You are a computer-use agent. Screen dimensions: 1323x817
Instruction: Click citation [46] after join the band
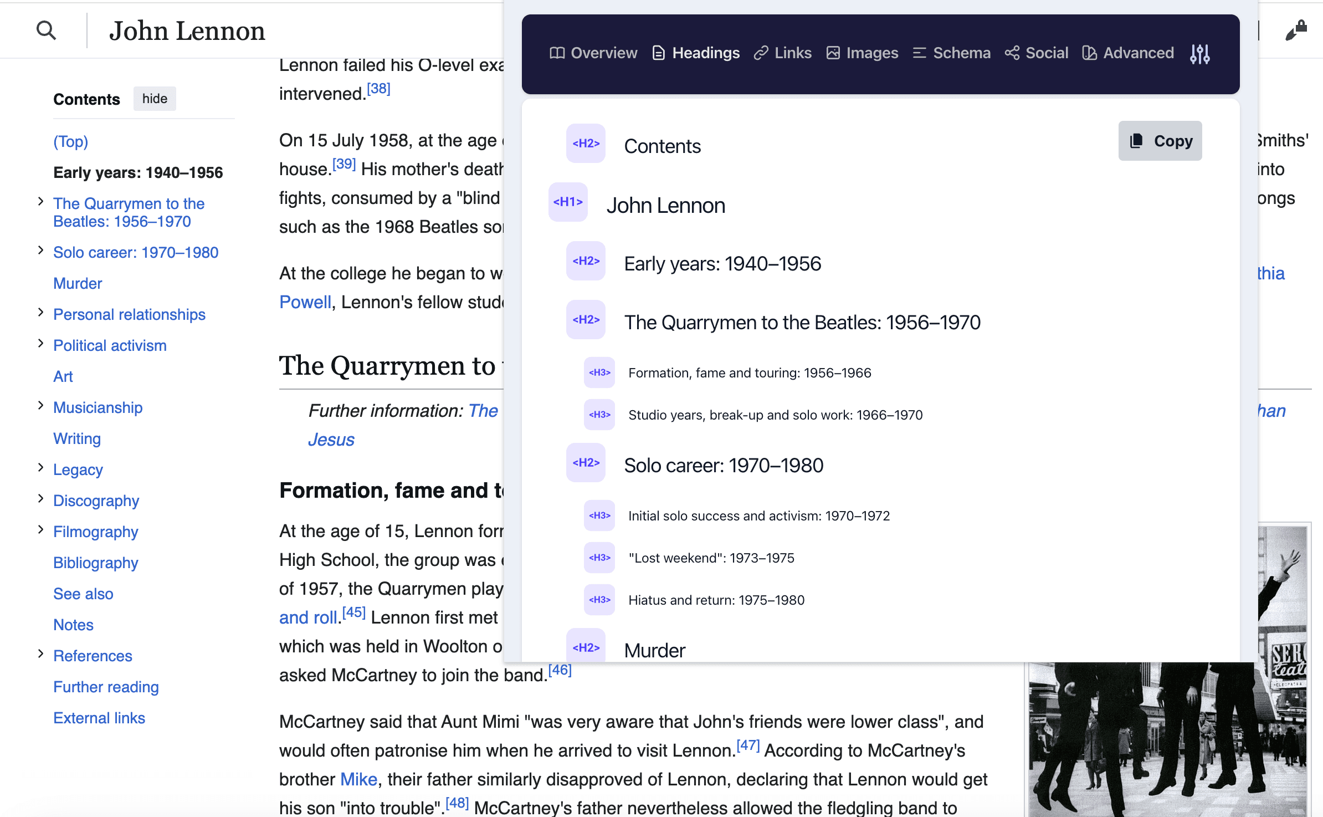[560, 670]
